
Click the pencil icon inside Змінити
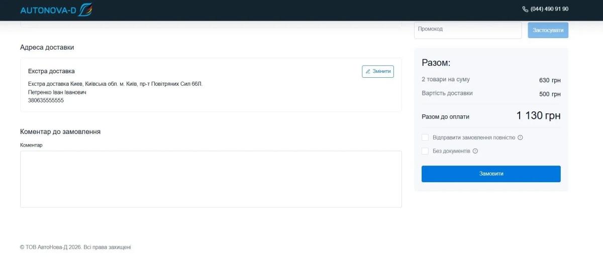pyautogui.click(x=368, y=71)
